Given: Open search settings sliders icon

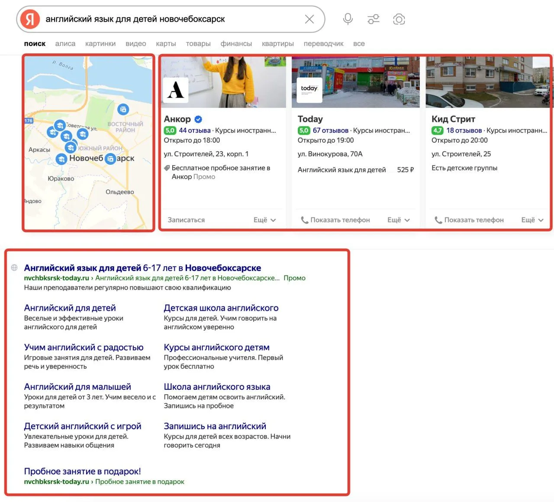Looking at the screenshot, I should click(373, 19).
